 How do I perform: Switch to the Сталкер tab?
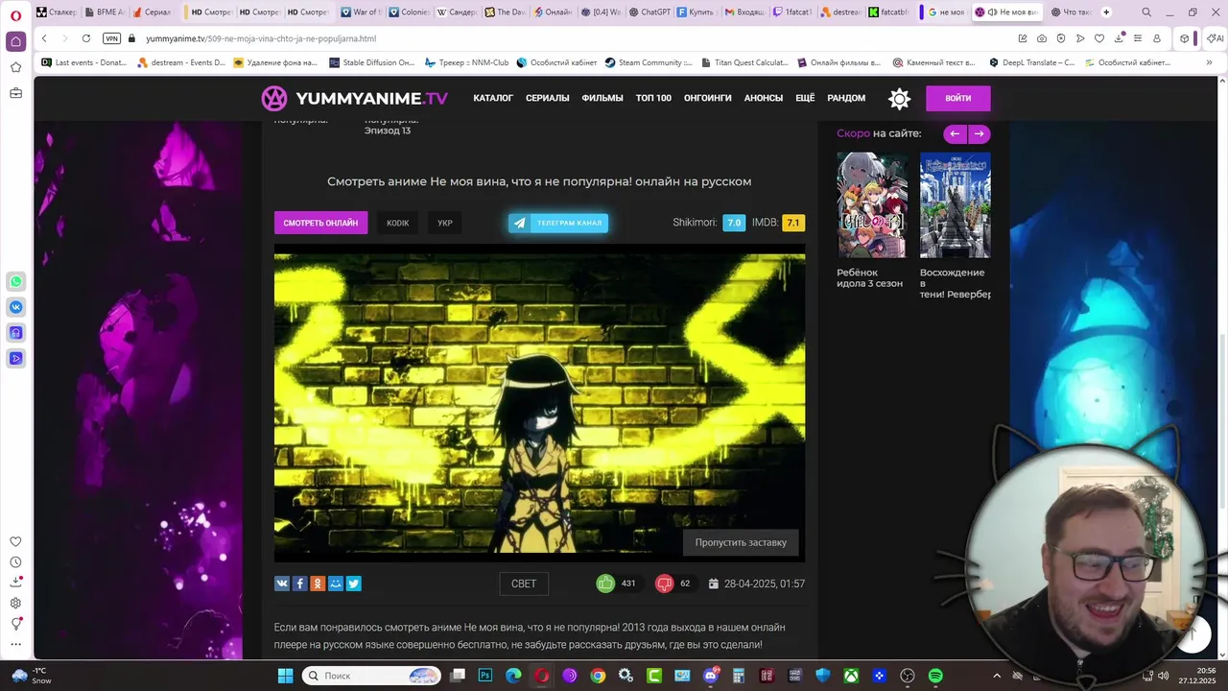pyautogui.click(x=57, y=12)
